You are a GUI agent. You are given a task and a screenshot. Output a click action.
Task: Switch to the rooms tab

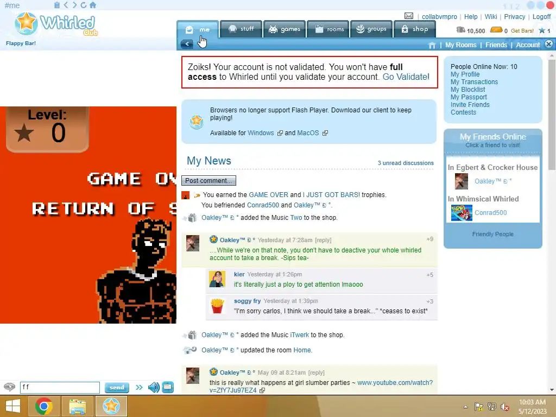328,29
